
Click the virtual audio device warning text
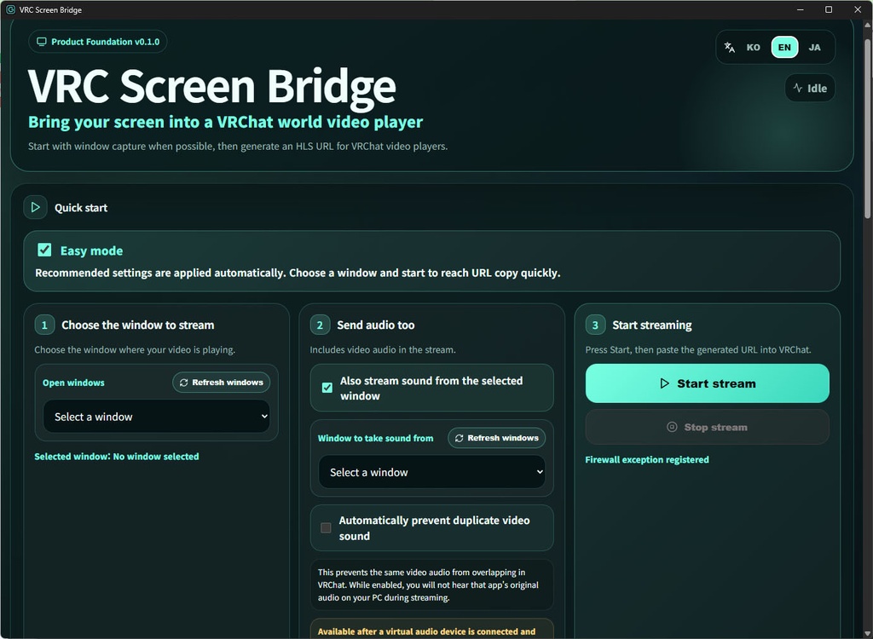(x=426, y=632)
